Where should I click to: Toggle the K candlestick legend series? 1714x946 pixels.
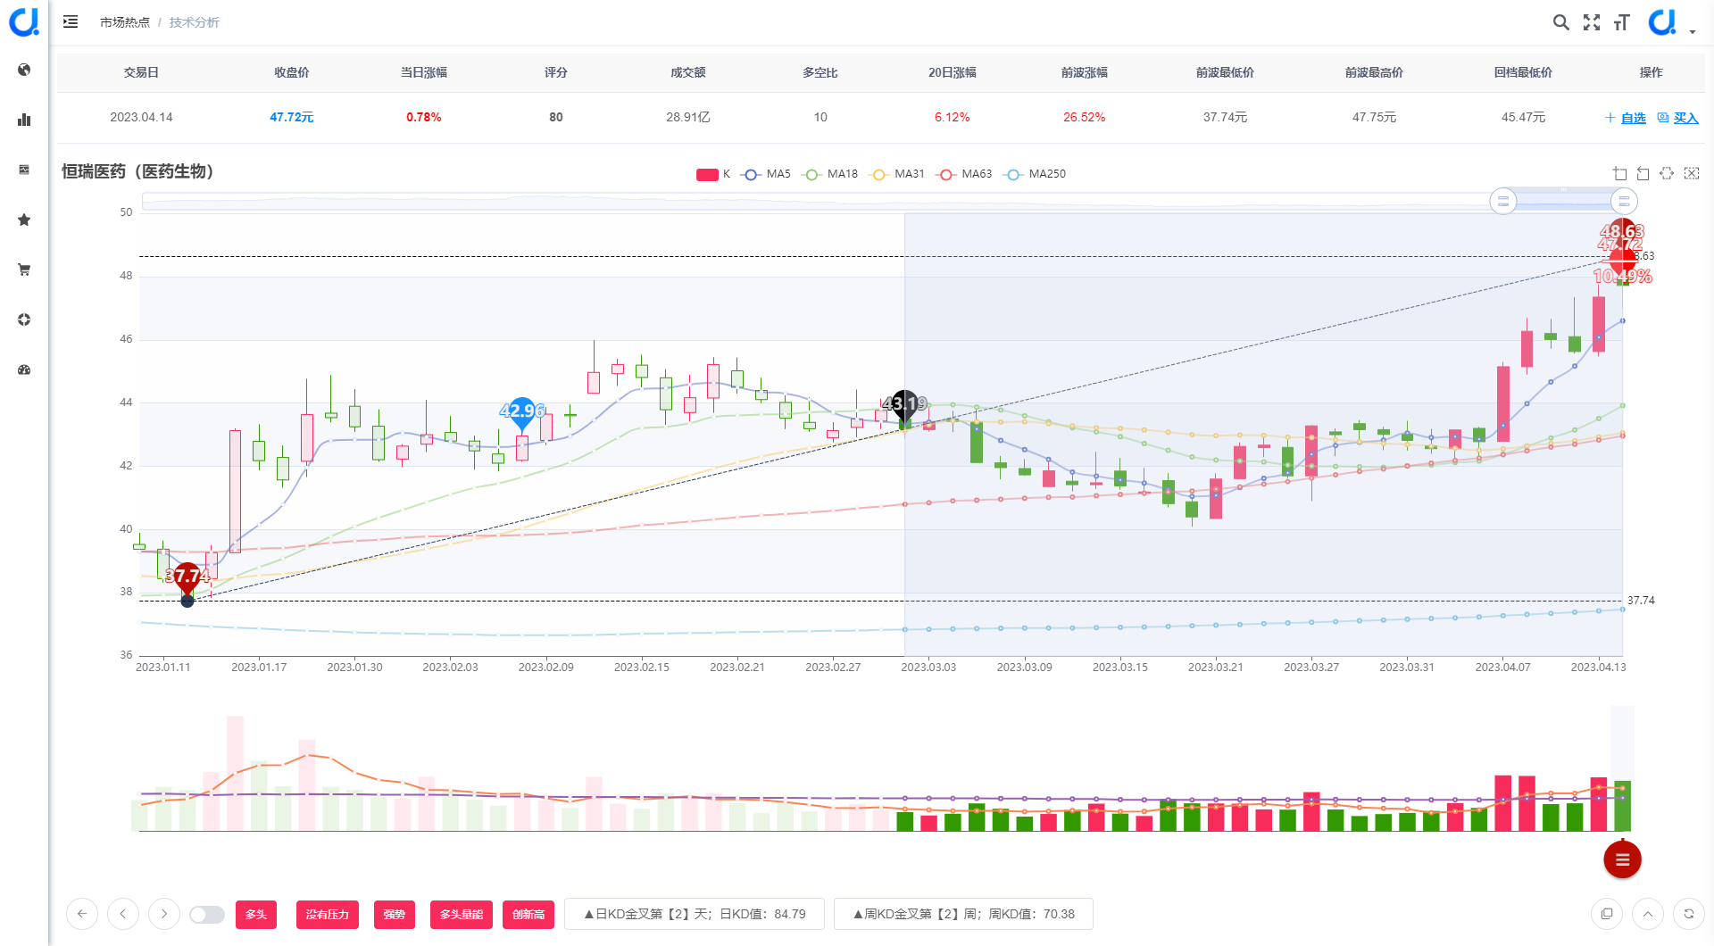(713, 174)
